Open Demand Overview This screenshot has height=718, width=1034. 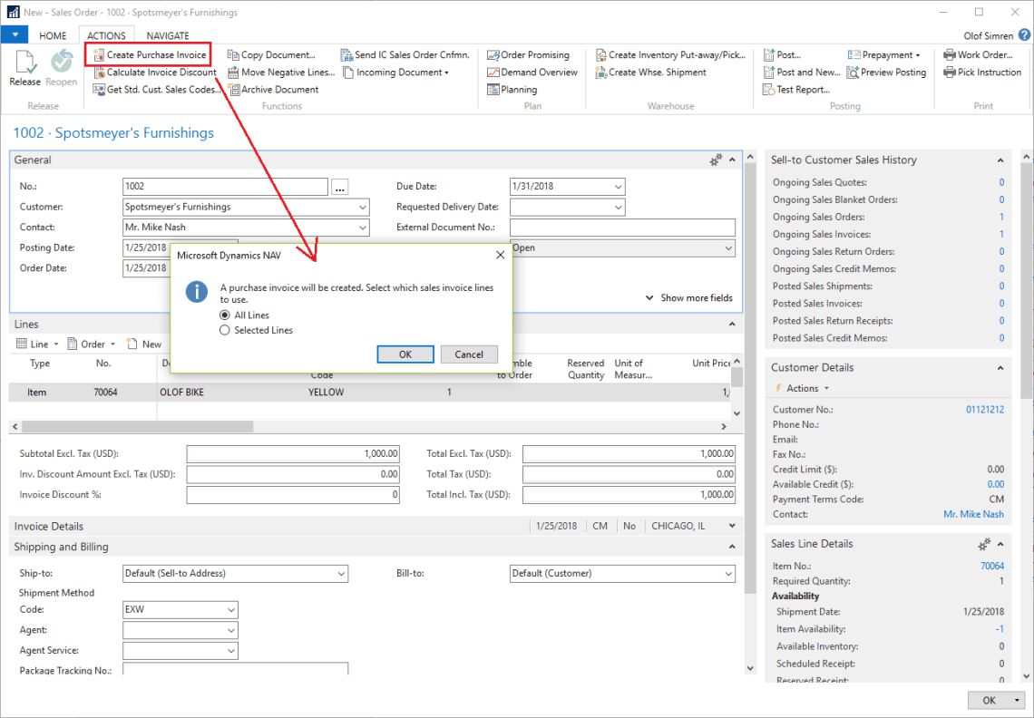[x=532, y=72]
